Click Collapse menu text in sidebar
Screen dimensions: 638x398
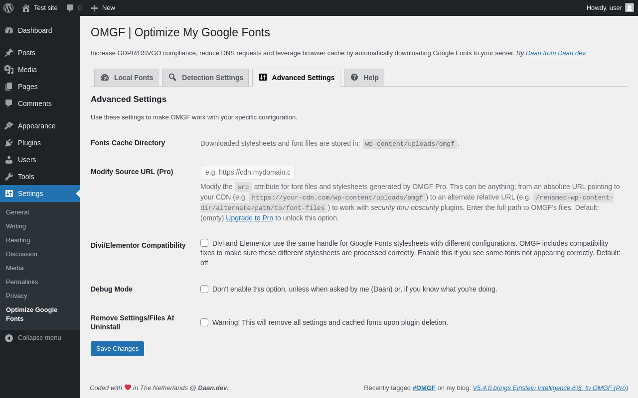click(39, 338)
